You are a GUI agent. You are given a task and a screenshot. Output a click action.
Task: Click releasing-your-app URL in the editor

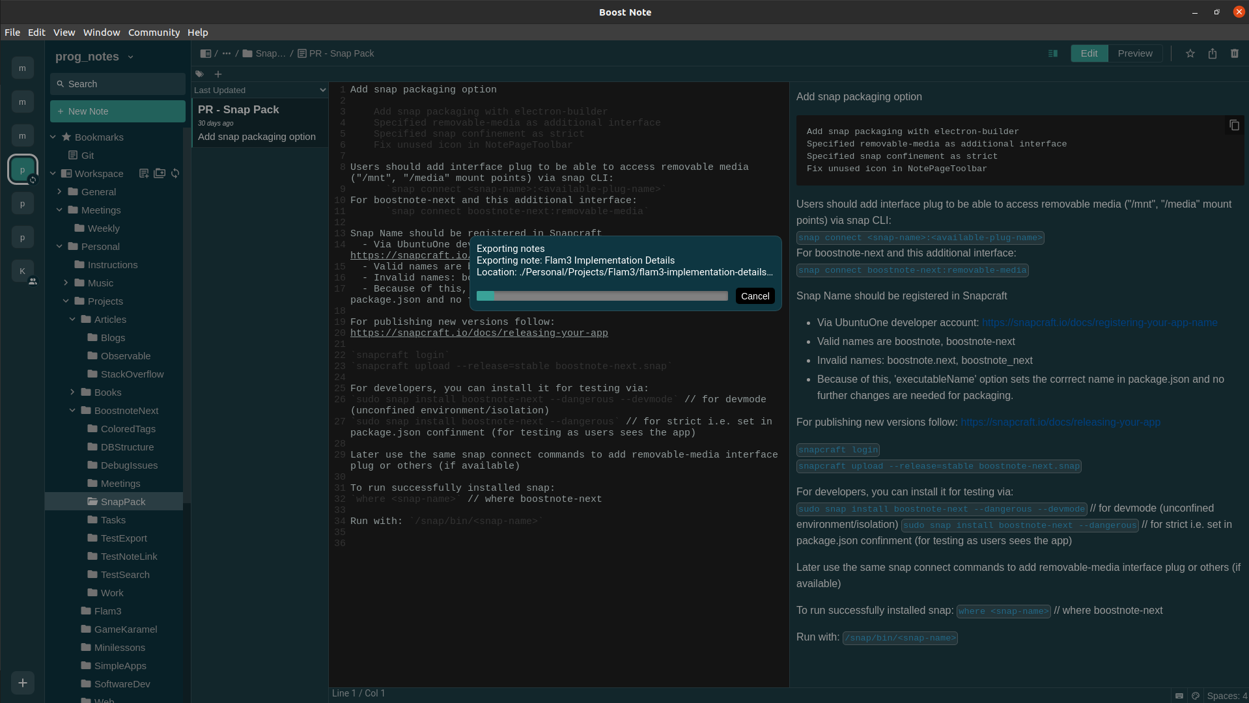click(479, 333)
